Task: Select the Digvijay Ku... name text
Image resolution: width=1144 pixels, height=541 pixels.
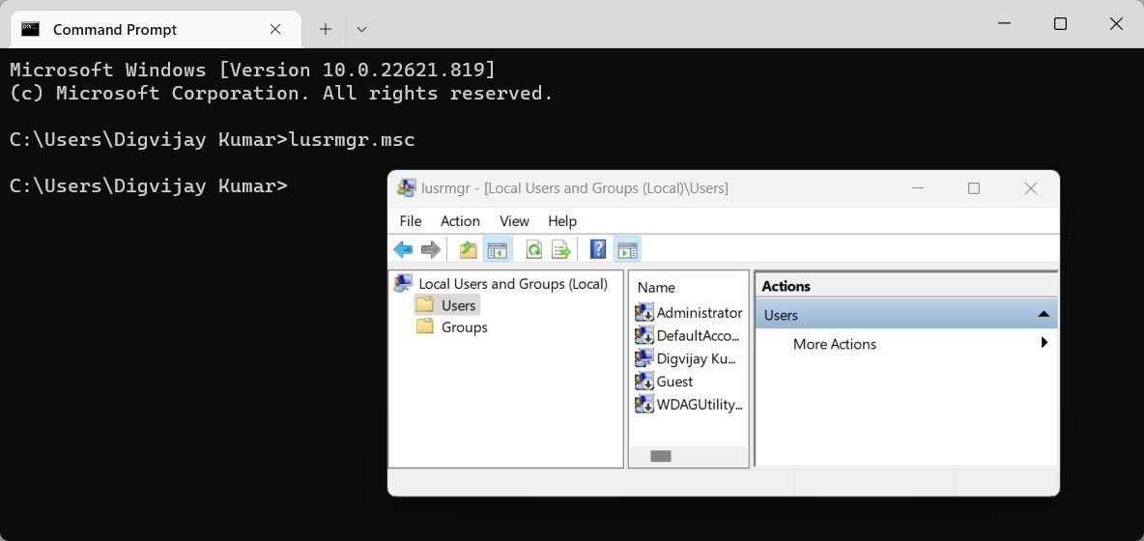Action: [697, 358]
